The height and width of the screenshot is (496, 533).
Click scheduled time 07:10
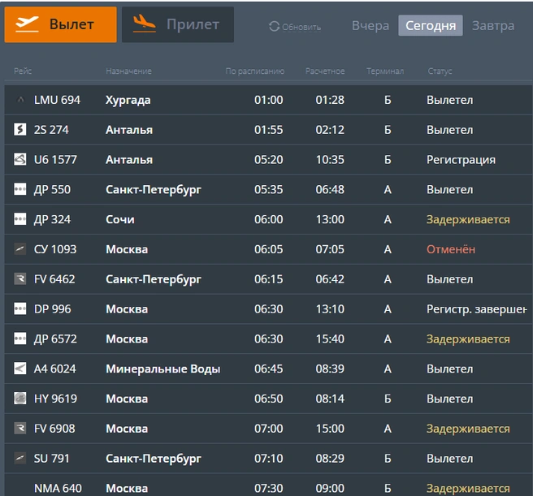269,459
